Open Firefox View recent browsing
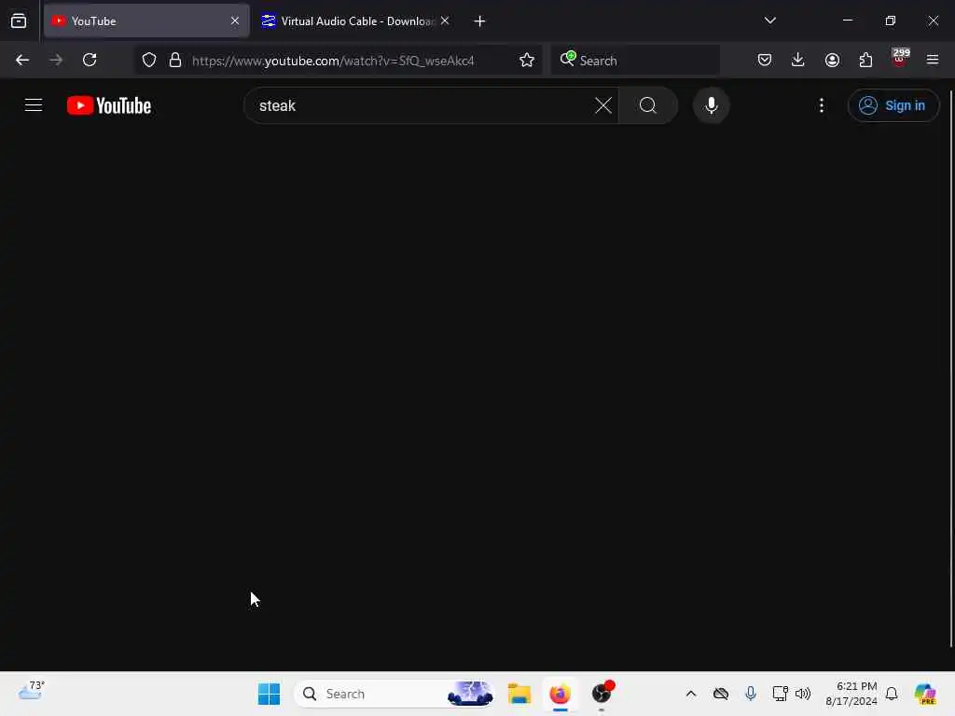The width and height of the screenshot is (955, 716). click(x=19, y=21)
